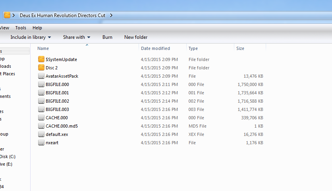Expand the breadcrumb arrow after folder name
Image resolution: width=332 pixels, height=191 pixels.
point(111,15)
